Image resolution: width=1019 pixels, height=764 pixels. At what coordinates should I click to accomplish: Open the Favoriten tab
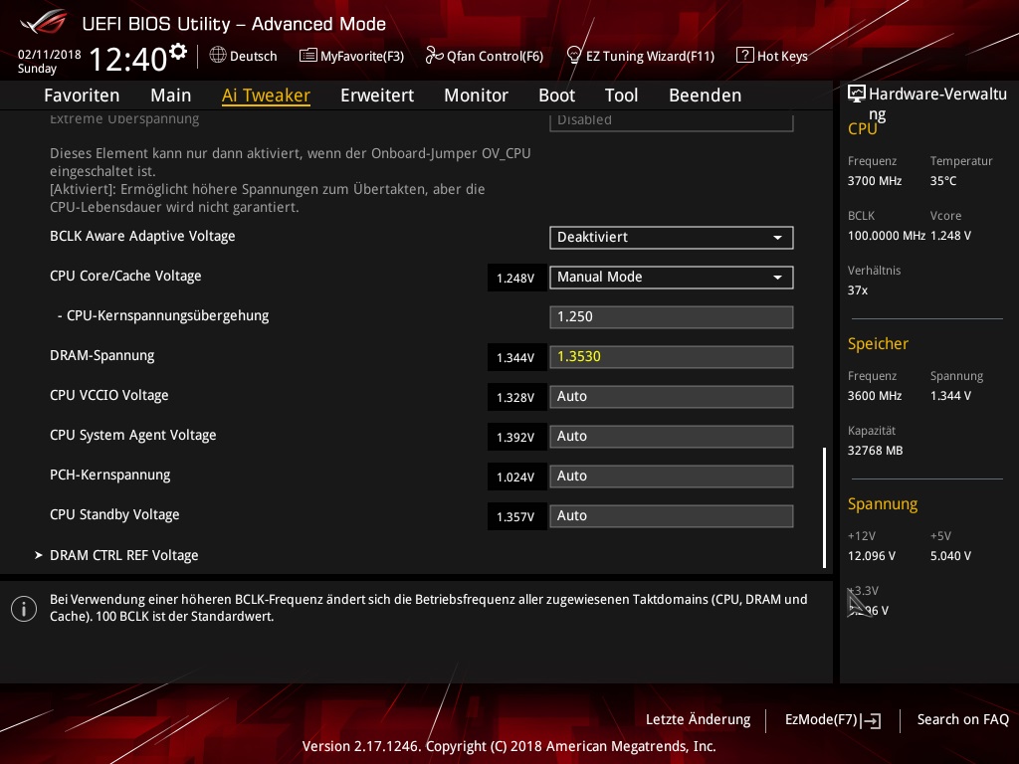[x=82, y=95]
